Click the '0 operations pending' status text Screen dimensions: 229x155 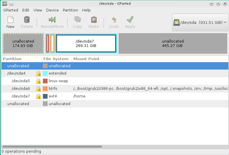coord(21,151)
